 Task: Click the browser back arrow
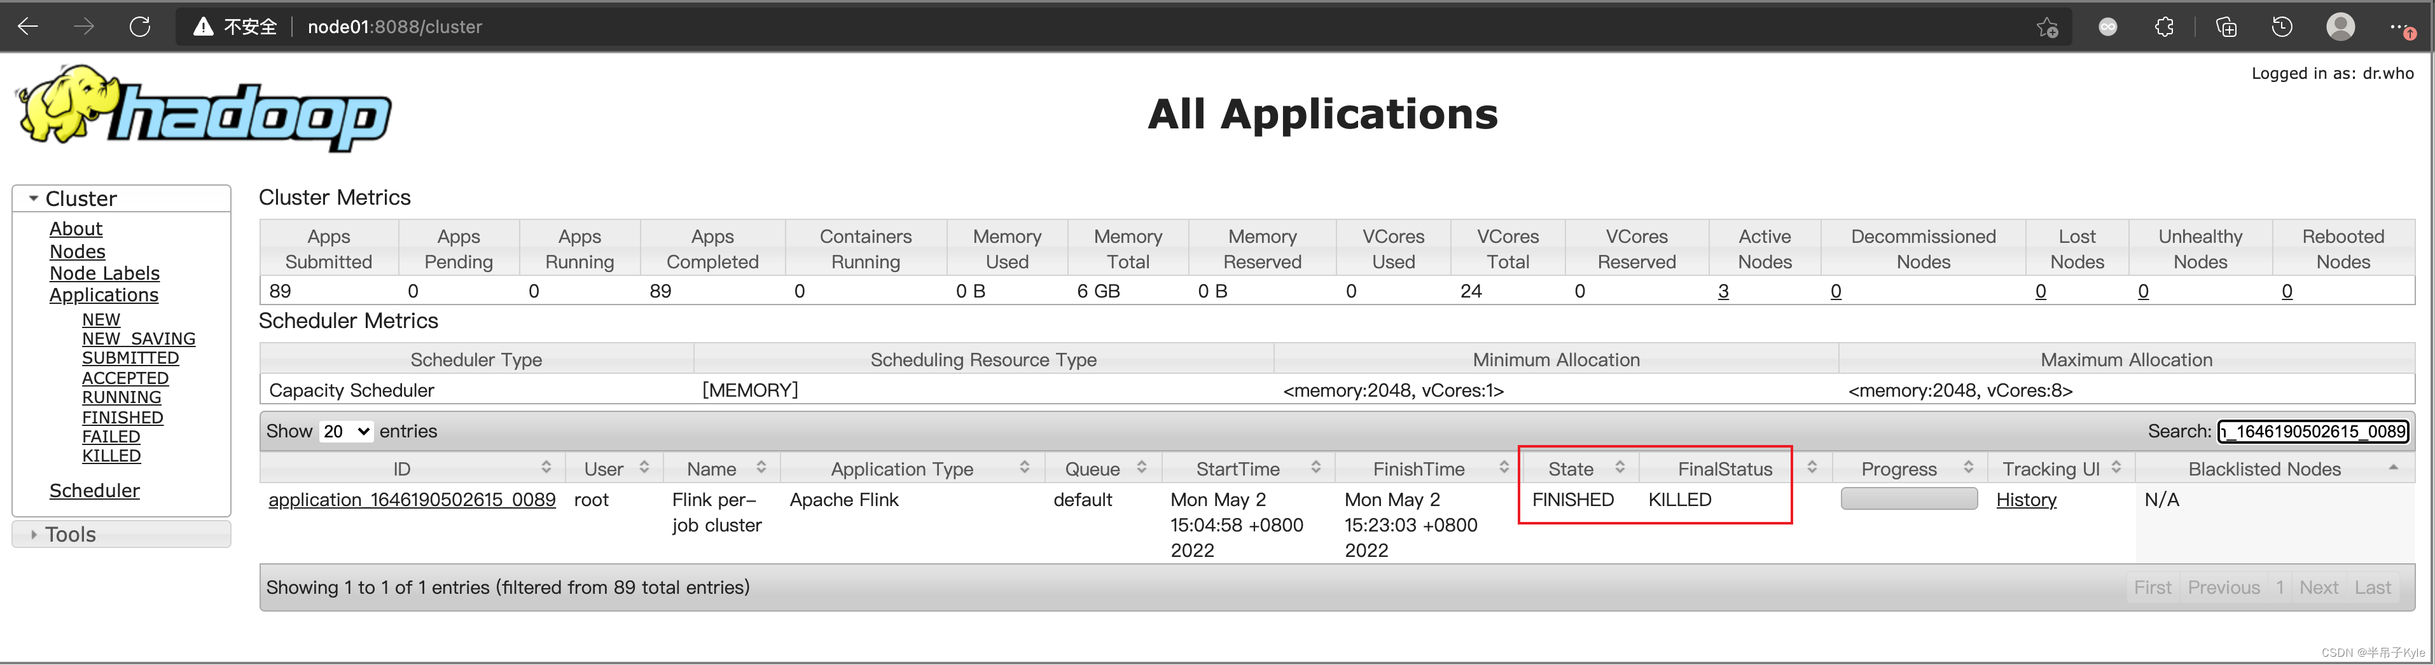point(29,27)
